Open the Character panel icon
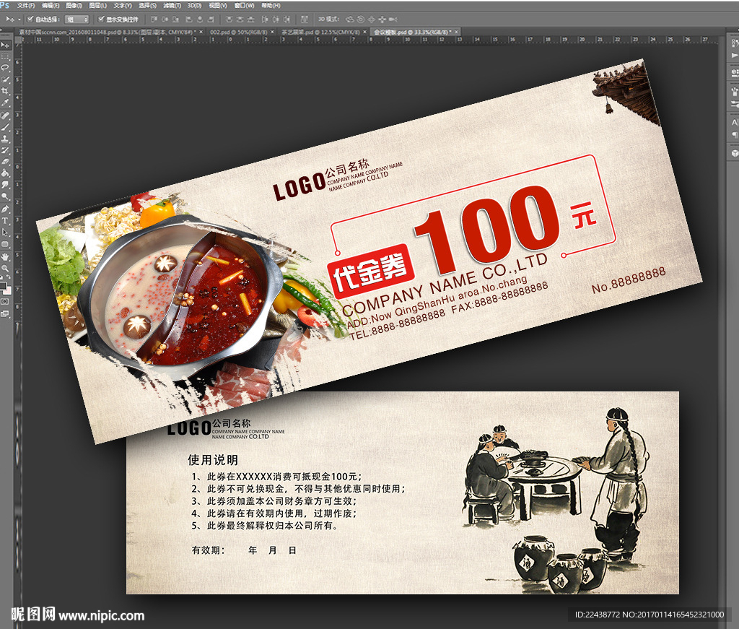 [x=734, y=121]
